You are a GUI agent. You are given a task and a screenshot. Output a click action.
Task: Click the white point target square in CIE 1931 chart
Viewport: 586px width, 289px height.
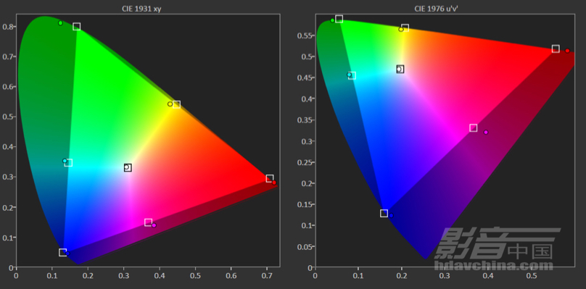128,167
